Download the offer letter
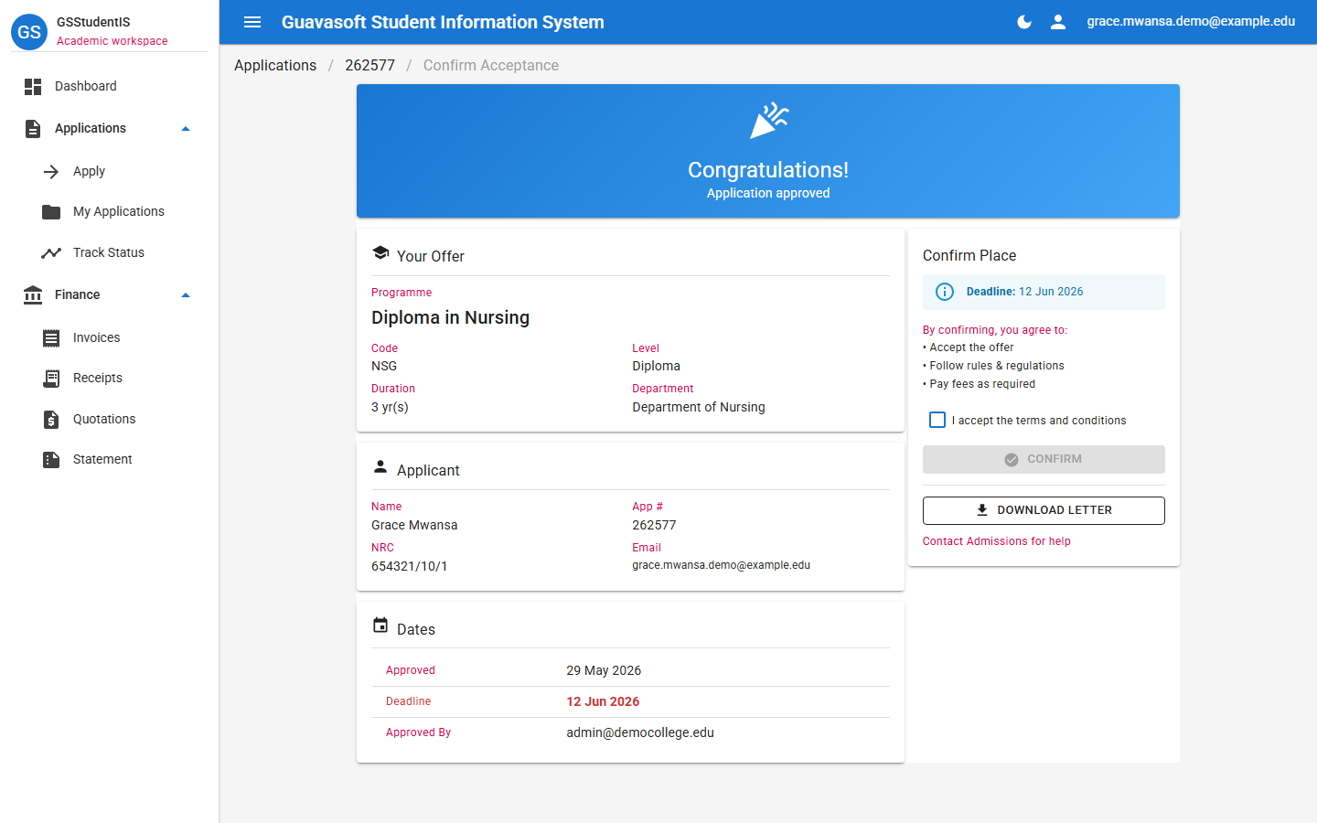 click(1044, 510)
